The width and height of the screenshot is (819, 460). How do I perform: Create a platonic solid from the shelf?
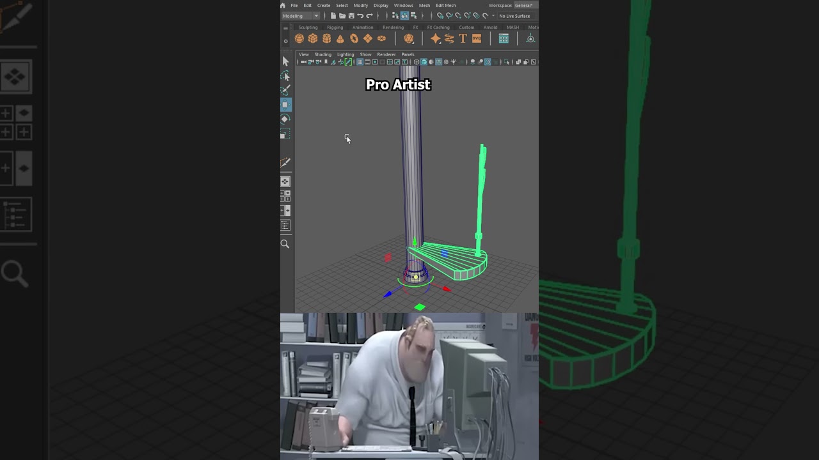pos(409,38)
